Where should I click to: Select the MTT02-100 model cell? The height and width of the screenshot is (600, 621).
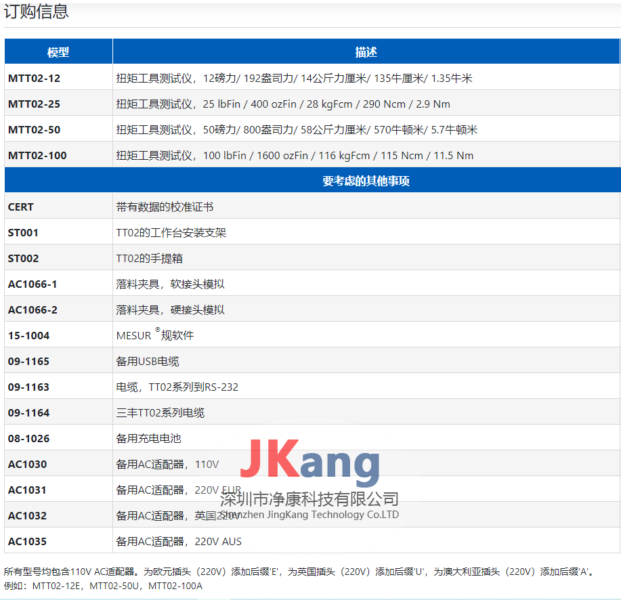coord(58,155)
